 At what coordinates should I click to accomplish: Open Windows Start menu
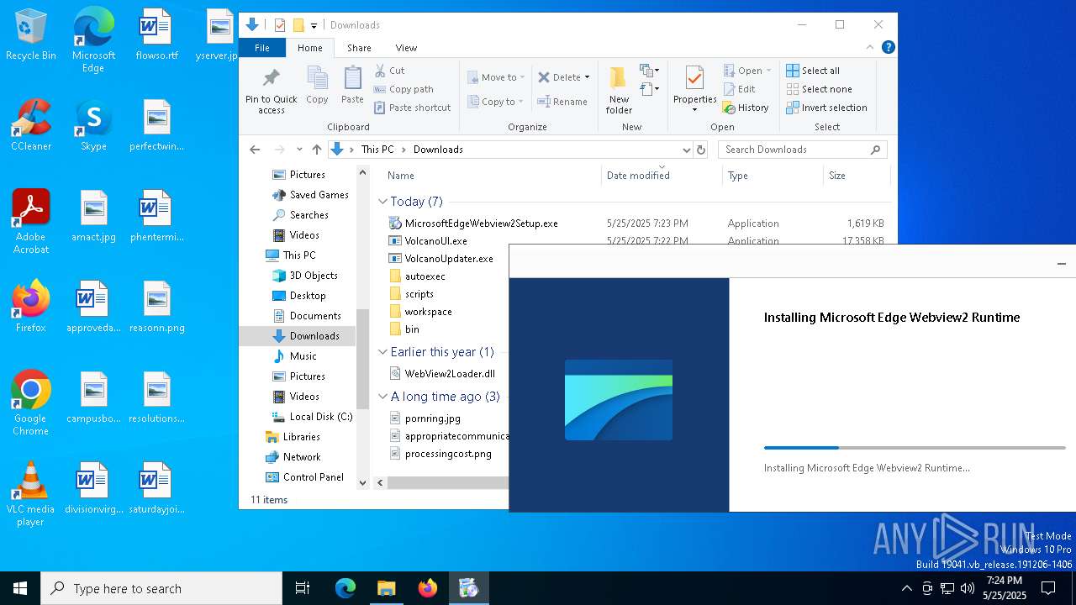pyautogui.click(x=20, y=588)
